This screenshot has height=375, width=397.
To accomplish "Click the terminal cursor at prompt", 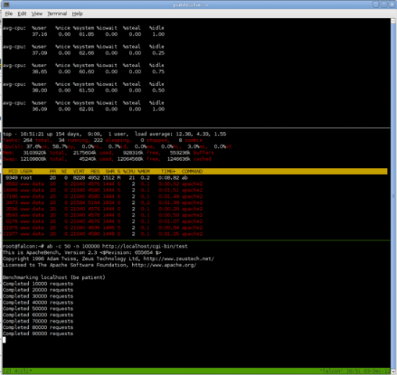I will [5, 340].
